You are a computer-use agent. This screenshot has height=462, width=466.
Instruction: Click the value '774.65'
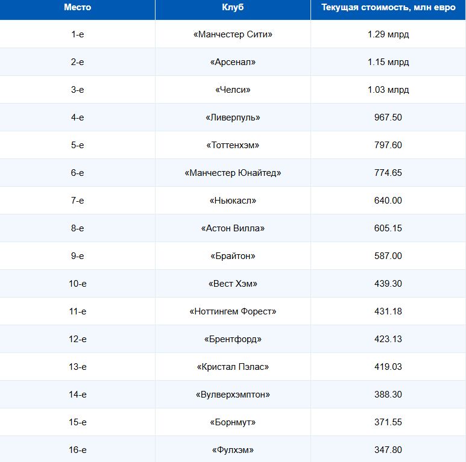(388, 172)
